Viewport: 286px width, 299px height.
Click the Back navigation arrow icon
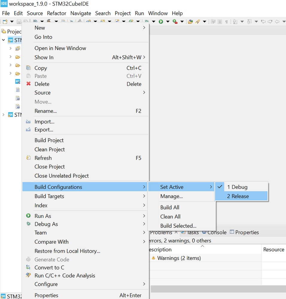pos(277,22)
